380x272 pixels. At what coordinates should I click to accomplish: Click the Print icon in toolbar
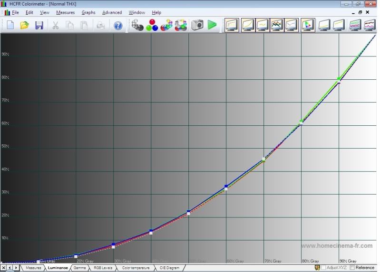point(101,25)
